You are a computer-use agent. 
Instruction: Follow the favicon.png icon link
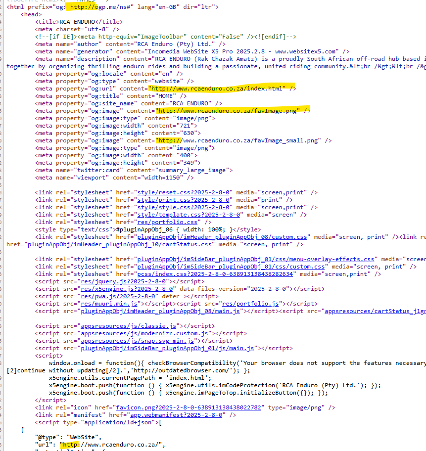click(x=189, y=408)
